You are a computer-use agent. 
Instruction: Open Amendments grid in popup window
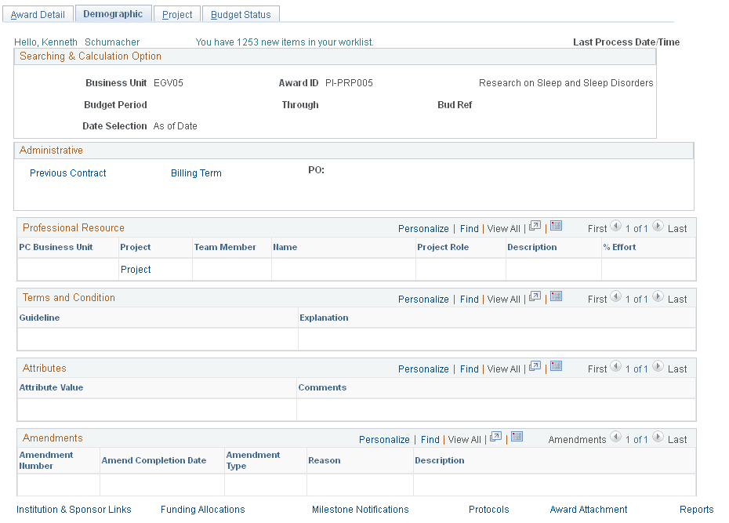coord(495,436)
